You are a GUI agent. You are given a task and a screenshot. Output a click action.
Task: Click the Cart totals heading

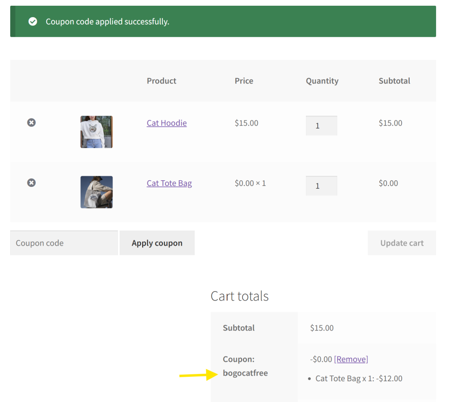point(240,296)
